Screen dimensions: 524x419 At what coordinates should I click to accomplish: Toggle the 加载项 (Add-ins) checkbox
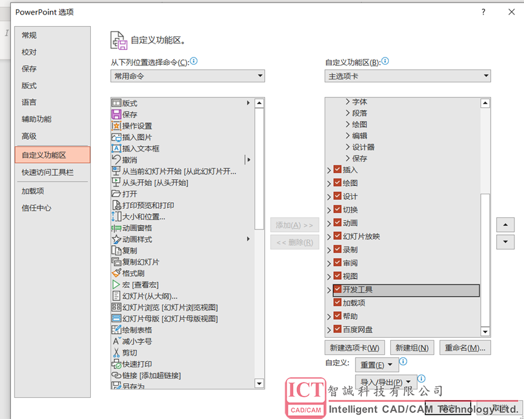pos(337,303)
